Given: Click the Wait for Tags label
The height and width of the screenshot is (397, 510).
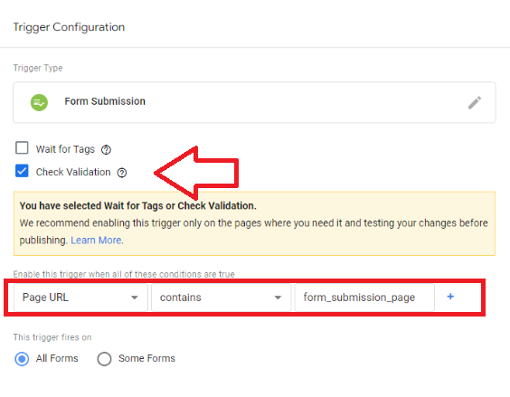Looking at the screenshot, I should 65,149.
